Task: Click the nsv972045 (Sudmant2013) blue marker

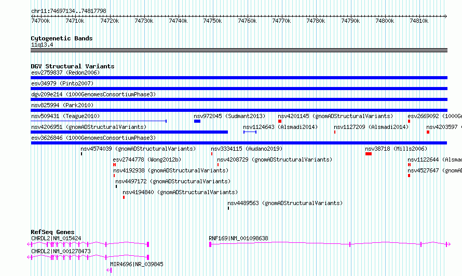Action: 197,121
